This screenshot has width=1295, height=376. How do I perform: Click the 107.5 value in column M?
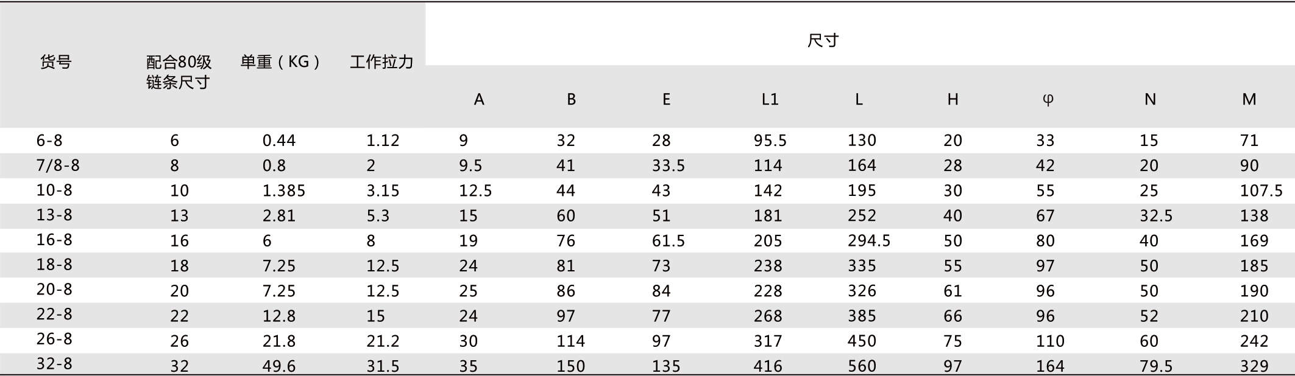(1261, 191)
